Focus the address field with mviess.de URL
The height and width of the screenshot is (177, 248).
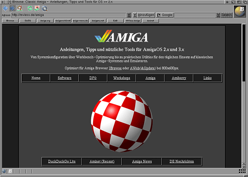[x=69, y=15]
